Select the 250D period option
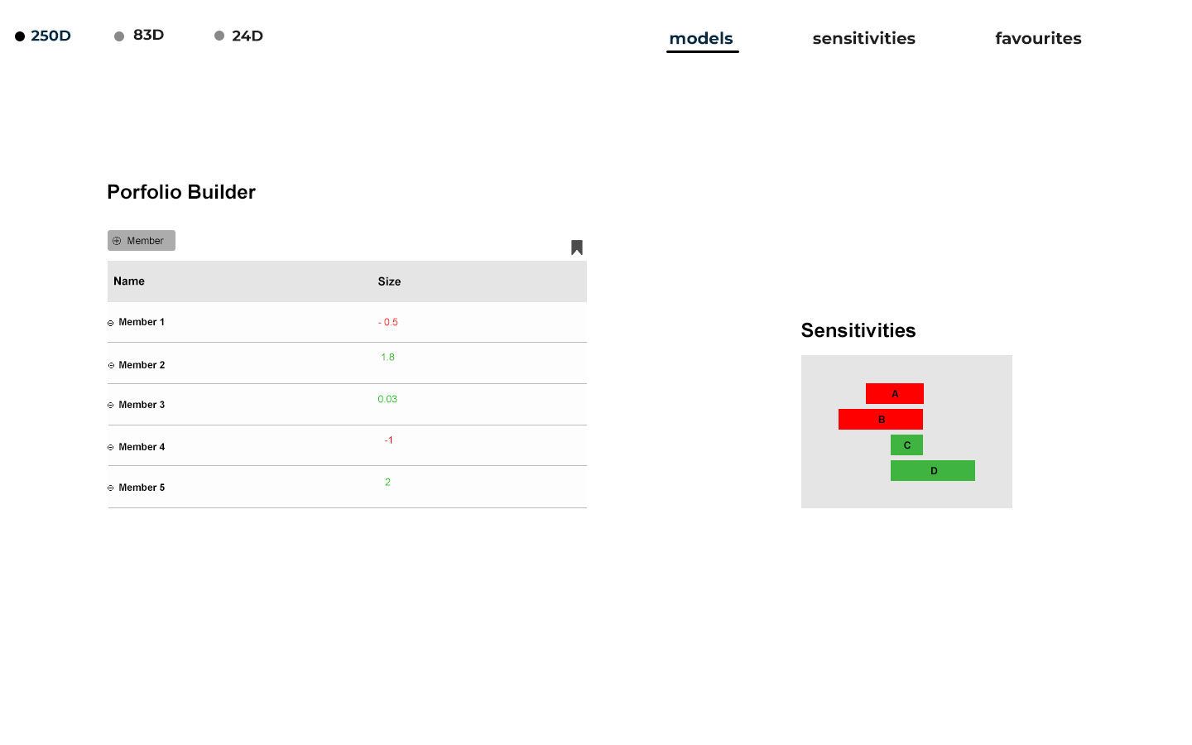The height and width of the screenshot is (745, 1192). (x=43, y=36)
